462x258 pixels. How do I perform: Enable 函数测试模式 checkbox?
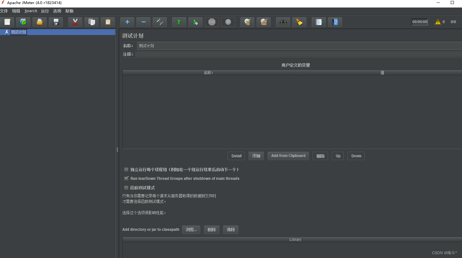(x=126, y=188)
